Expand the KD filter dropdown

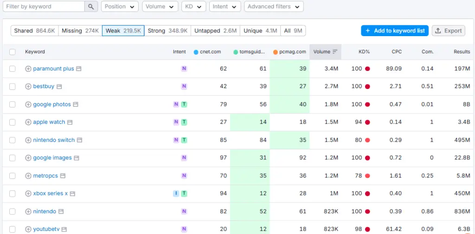point(194,6)
